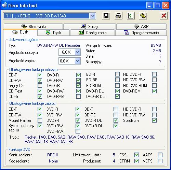Click the firmware version value BSMB
The width and height of the screenshot is (171, 170).
tap(156, 45)
